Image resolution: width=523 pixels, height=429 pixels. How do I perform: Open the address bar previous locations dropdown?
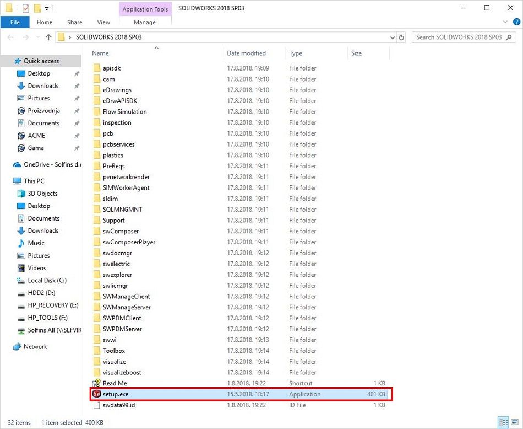coord(392,37)
